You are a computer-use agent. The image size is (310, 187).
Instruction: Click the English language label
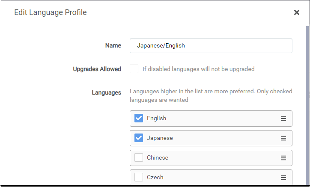156,119
